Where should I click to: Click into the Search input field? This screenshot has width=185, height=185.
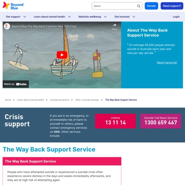pyautogui.click(x=114, y=6)
